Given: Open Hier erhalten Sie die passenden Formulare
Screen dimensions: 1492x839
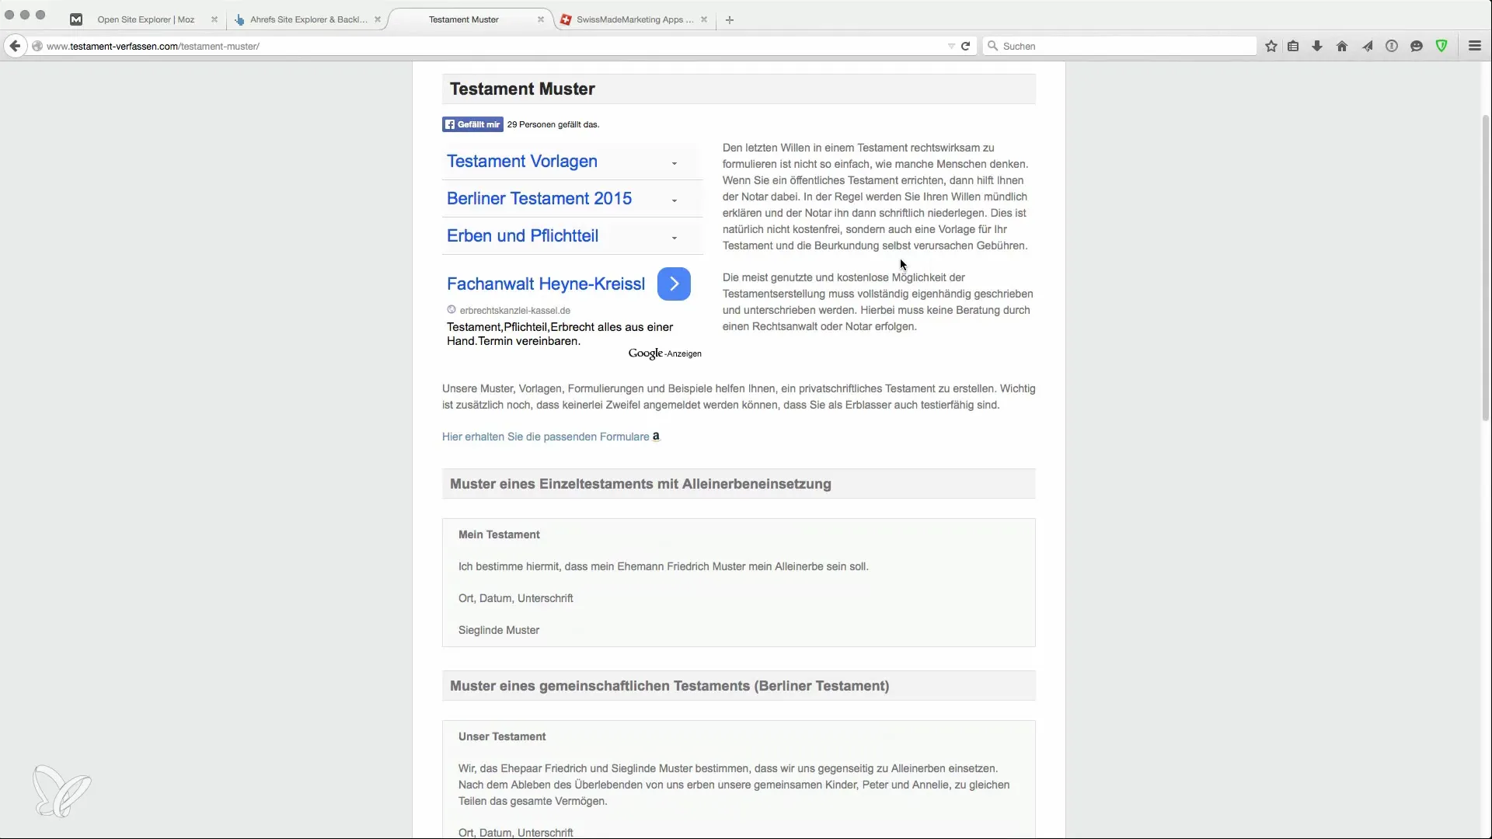Looking at the screenshot, I should click(546, 437).
